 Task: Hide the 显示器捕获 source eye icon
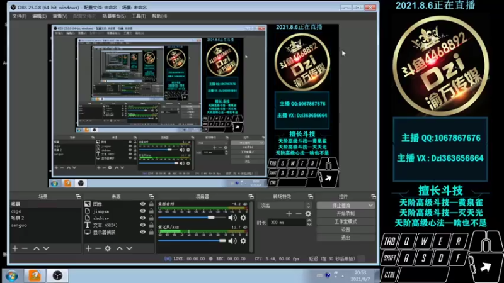143,232
